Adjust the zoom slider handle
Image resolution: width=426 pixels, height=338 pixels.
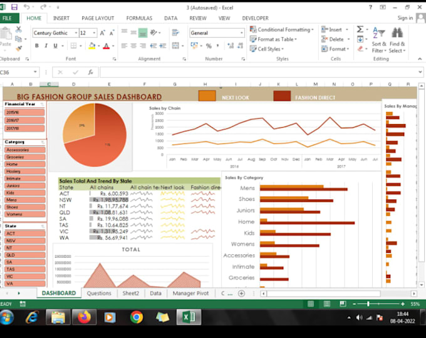click(368, 304)
